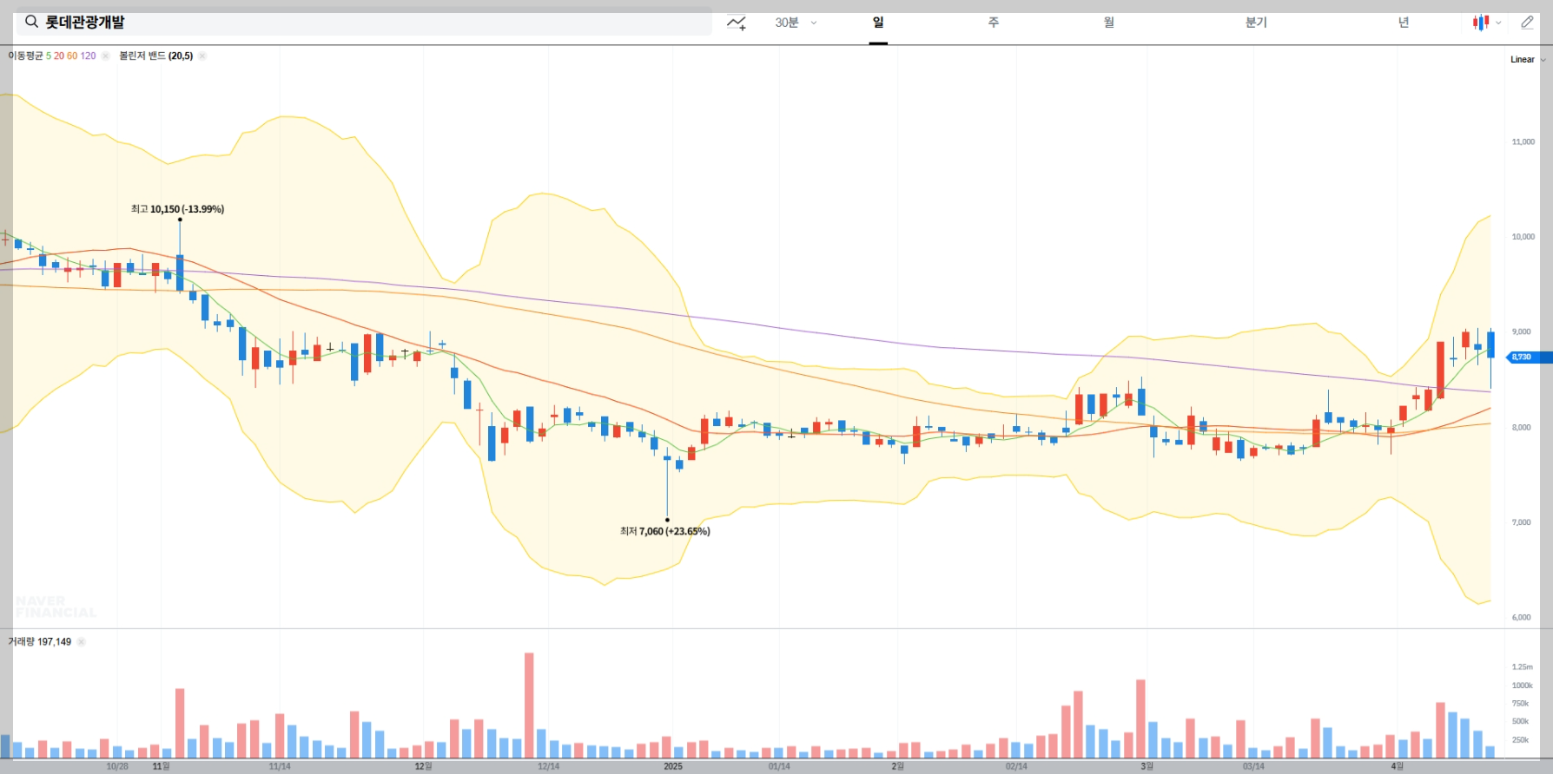Open the candlestick chart type dropdown

pyautogui.click(x=1487, y=23)
